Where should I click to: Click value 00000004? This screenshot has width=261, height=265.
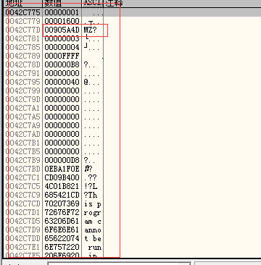(x=62, y=47)
